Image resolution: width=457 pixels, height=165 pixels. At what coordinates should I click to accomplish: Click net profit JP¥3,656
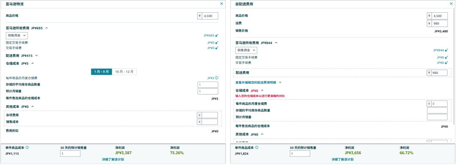[x=353, y=153]
